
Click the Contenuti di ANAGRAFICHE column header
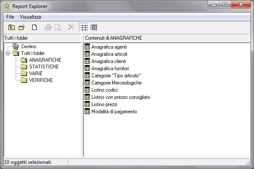click(x=167, y=38)
